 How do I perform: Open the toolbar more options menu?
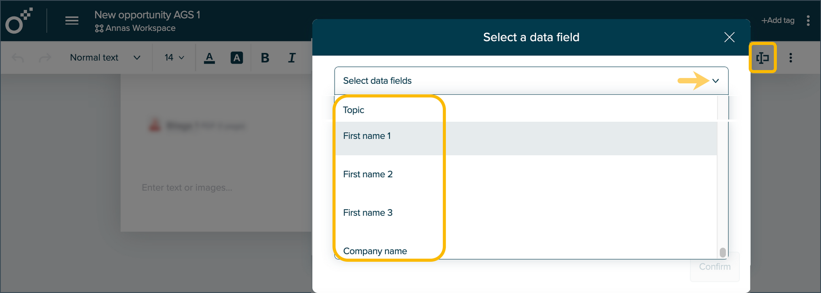[791, 58]
